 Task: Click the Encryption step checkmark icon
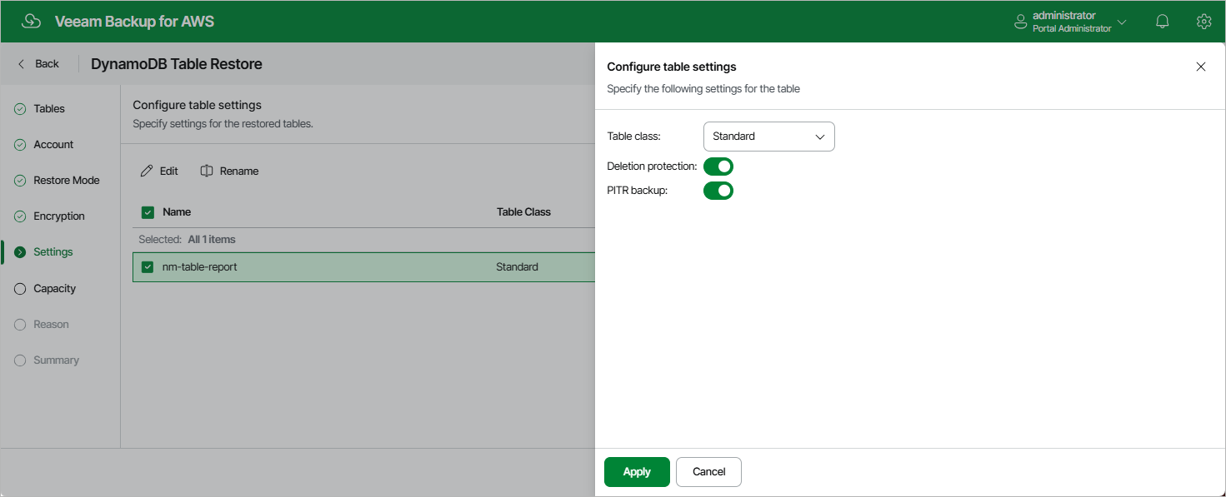(20, 216)
